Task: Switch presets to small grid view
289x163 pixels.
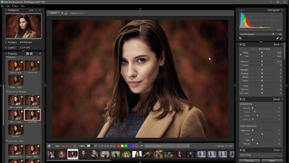Action: tap(31, 54)
